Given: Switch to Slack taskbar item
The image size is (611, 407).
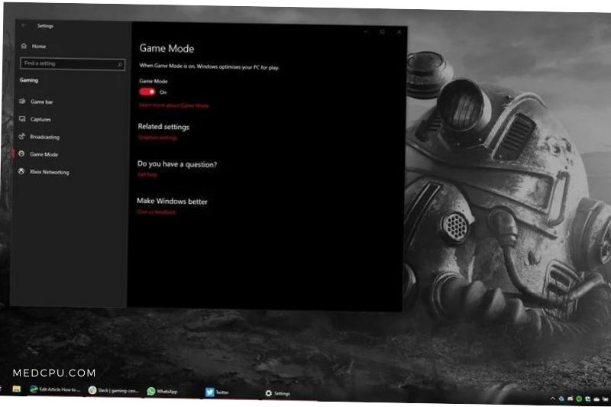Looking at the screenshot, I should (x=113, y=390).
